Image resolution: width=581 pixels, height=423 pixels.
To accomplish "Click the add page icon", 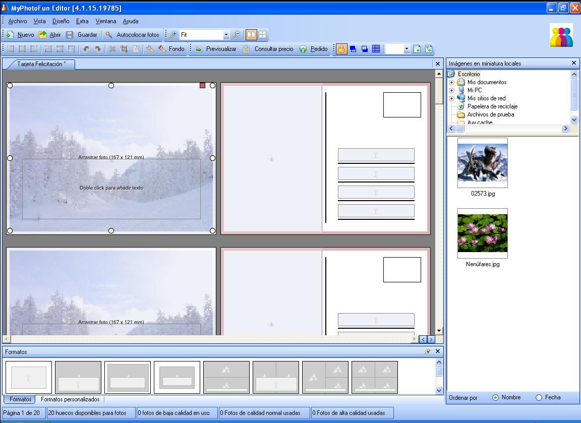I will point(417,49).
